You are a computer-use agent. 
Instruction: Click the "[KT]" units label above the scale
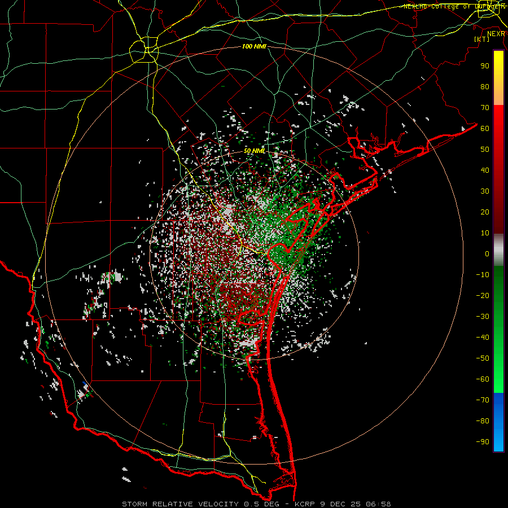coord(482,39)
